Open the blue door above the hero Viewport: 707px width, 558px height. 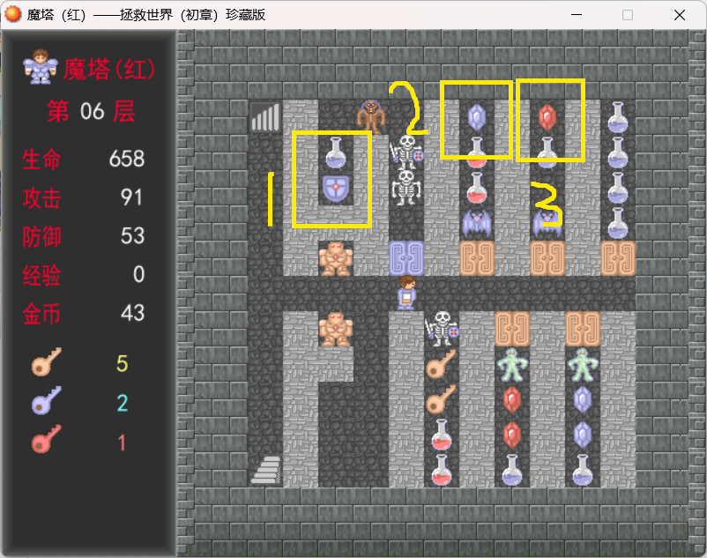coord(406,258)
